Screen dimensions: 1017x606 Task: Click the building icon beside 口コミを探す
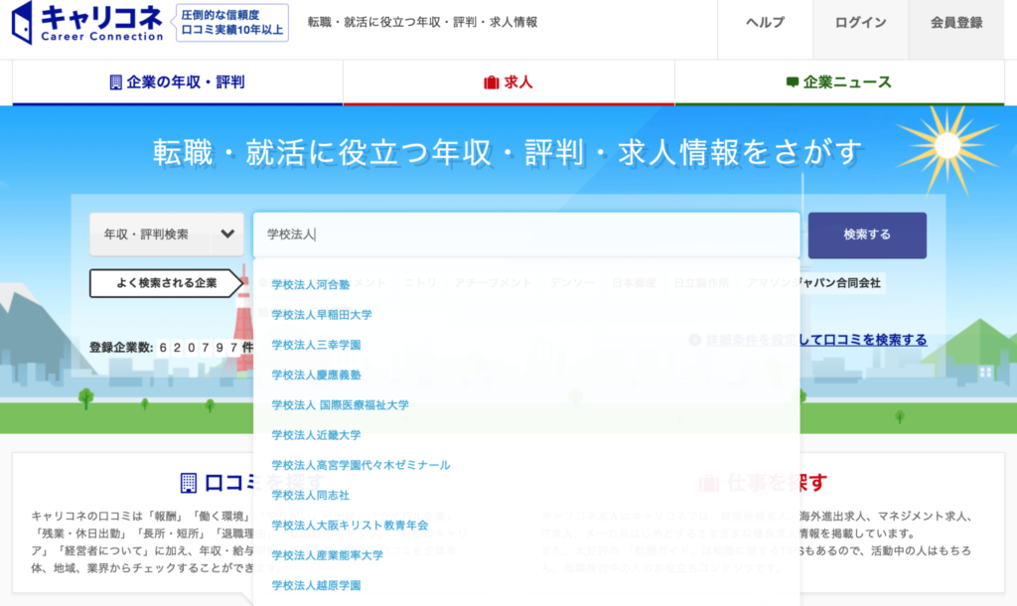pyautogui.click(x=188, y=483)
